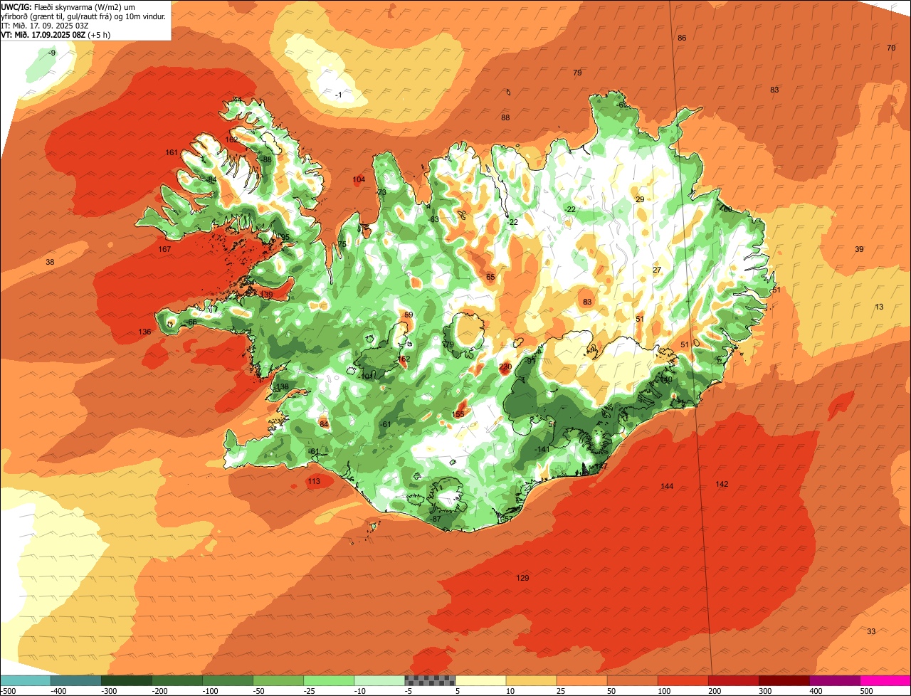
Task: Click the value 104 in the northern bay
Action: coord(359,179)
